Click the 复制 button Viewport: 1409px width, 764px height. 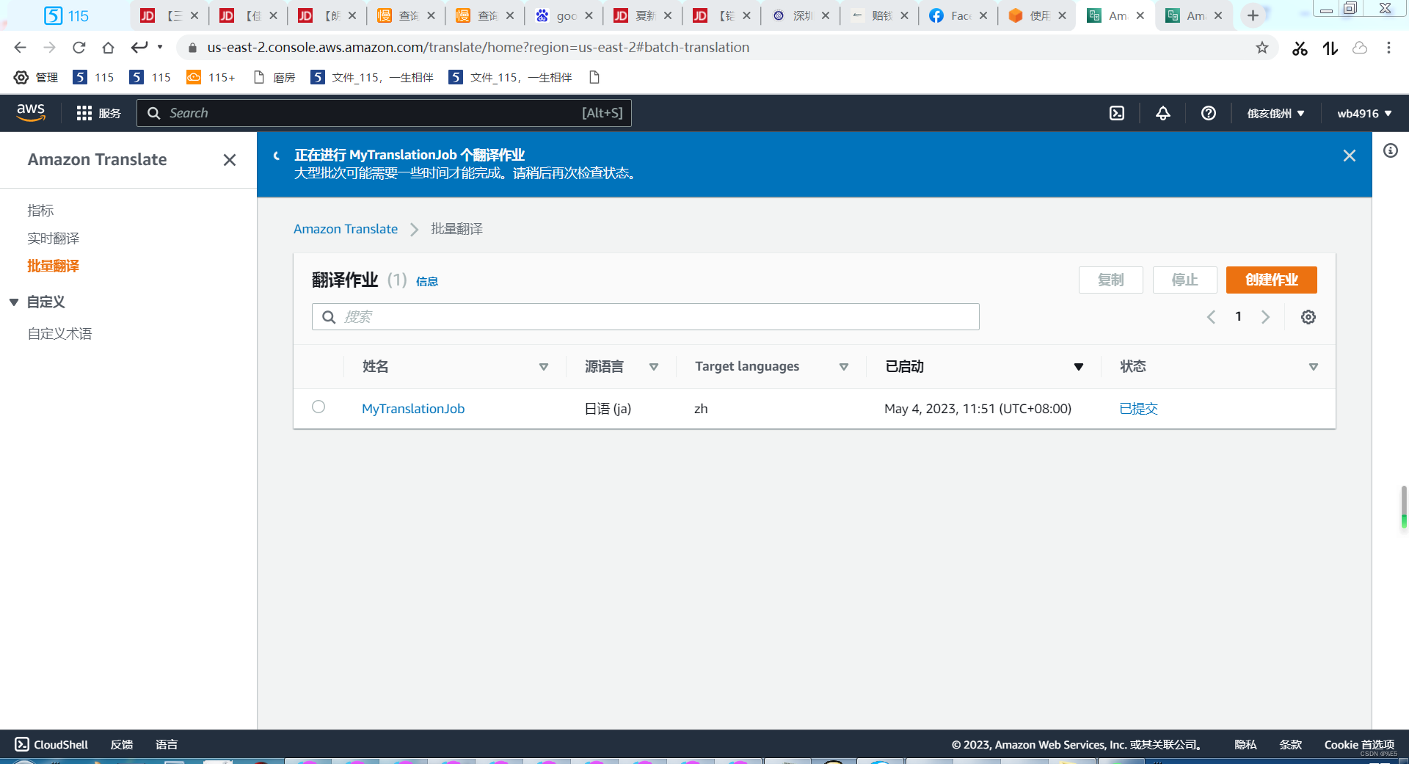pos(1110,280)
